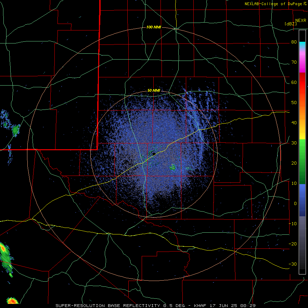This screenshot has height=308, width=308.
Task: Click the green-yellow echo southeast of the radar site
Action: 173,167
